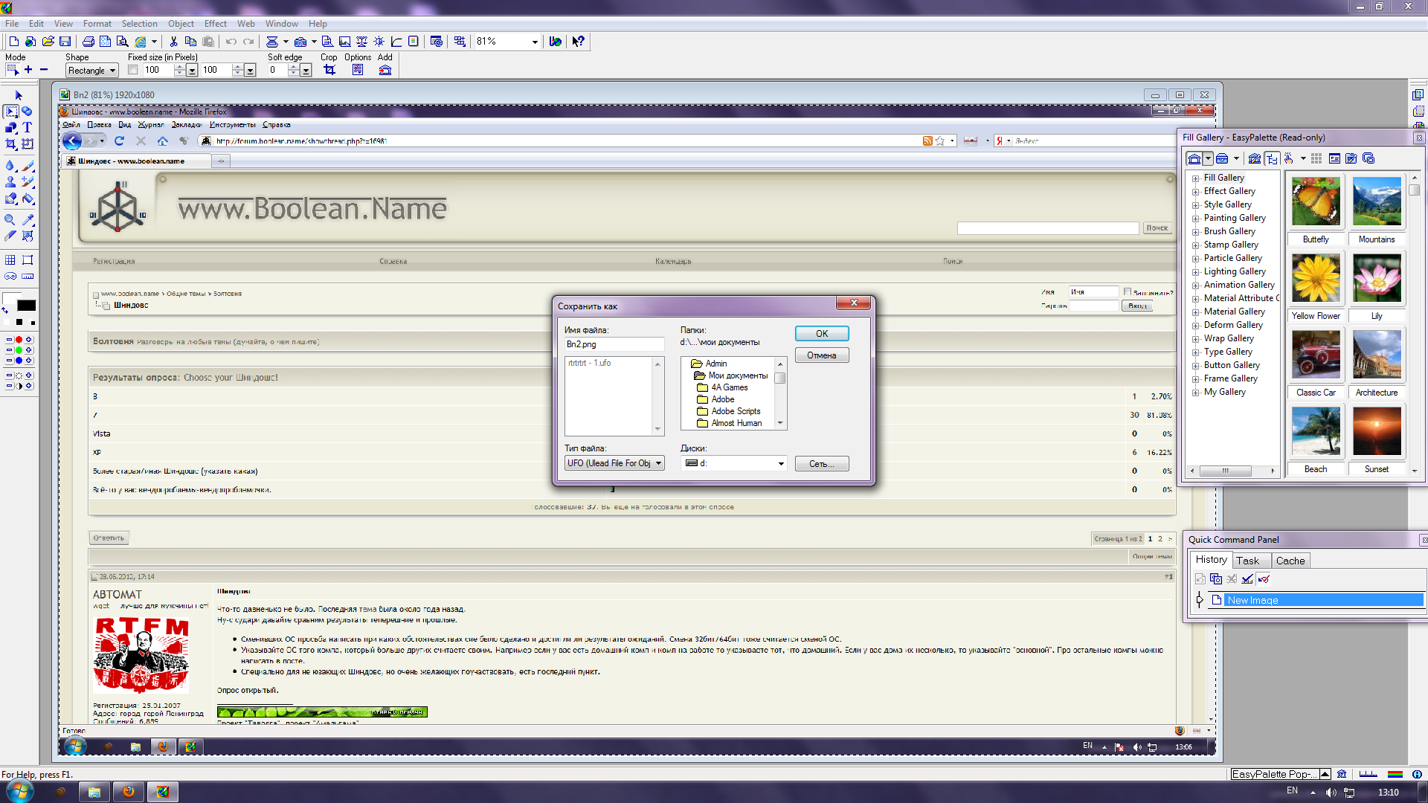Open the Shape Rectangle dropdown
The width and height of the screenshot is (1428, 803).
point(92,71)
